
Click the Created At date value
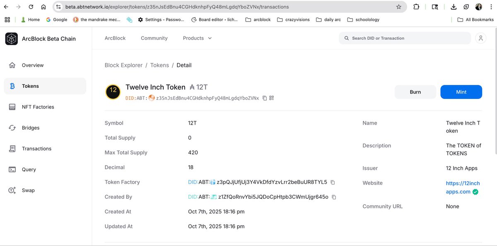[216, 212]
